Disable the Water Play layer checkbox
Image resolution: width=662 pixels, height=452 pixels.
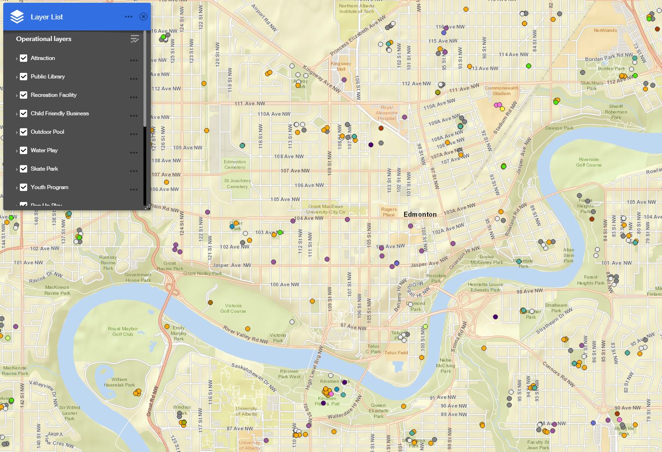(x=24, y=151)
